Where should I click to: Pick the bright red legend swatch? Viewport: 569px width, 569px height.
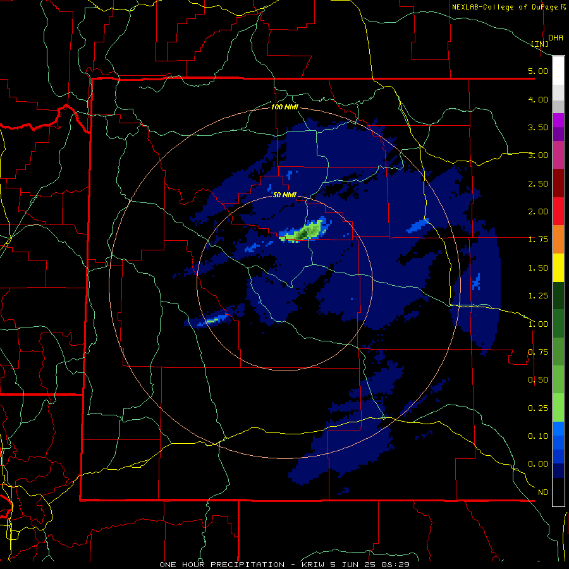[x=558, y=211]
